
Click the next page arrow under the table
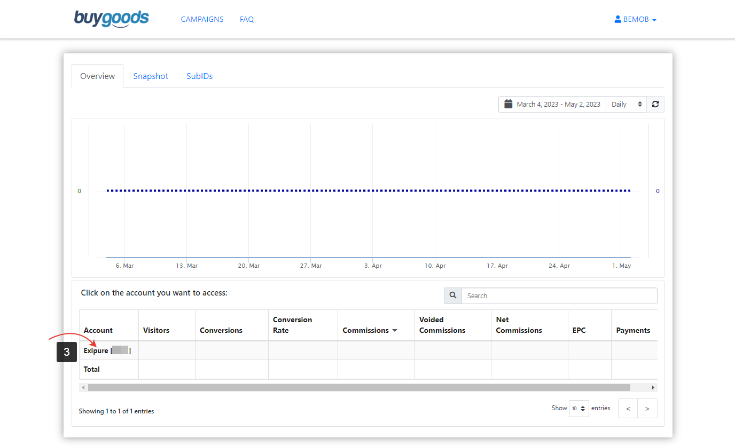(x=647, y=408)
